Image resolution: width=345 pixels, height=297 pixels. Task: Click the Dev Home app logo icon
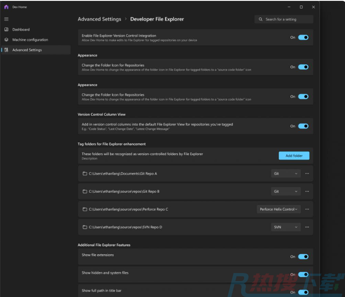(x=6, y=7)
